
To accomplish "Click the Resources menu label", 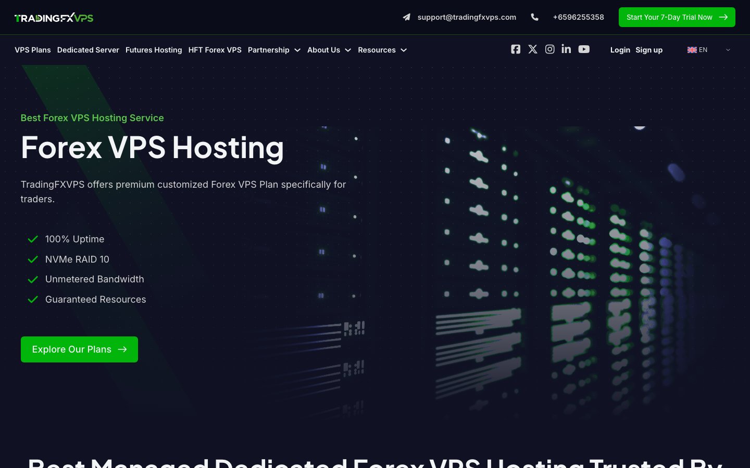I will tap(377, 50).
